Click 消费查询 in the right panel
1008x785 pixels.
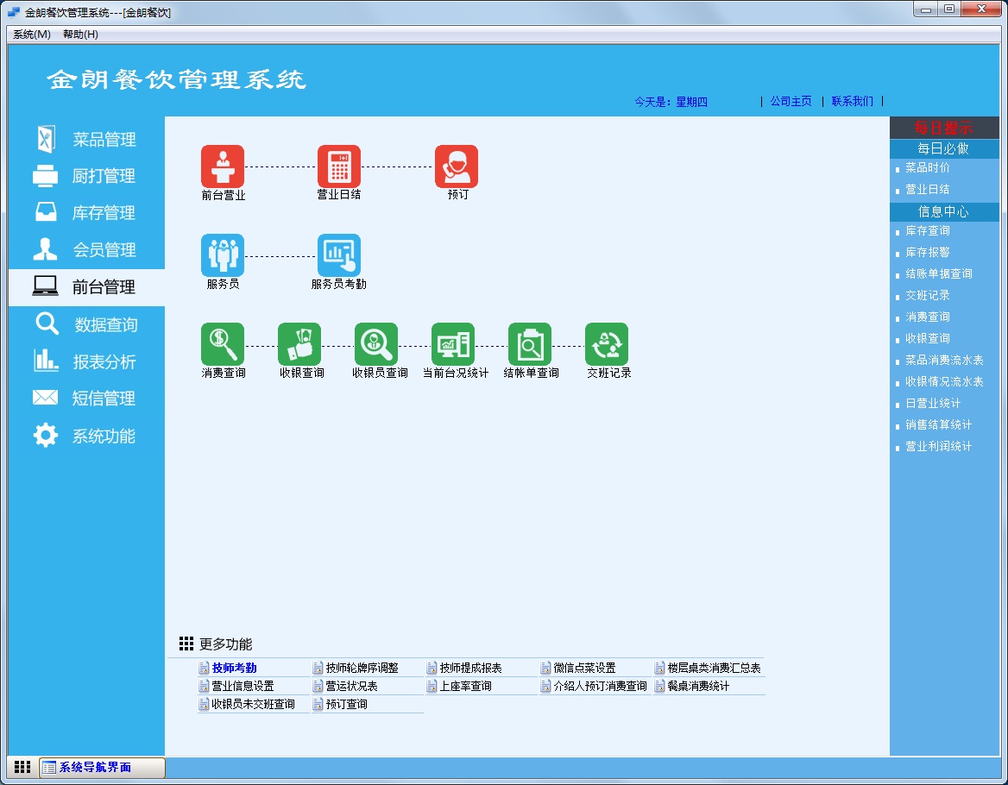pyautogui.click(x=927, y=317)
